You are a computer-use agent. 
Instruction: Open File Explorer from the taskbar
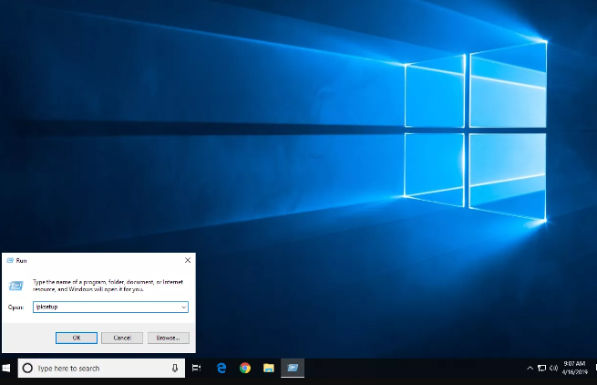click(x=269, y=369)
